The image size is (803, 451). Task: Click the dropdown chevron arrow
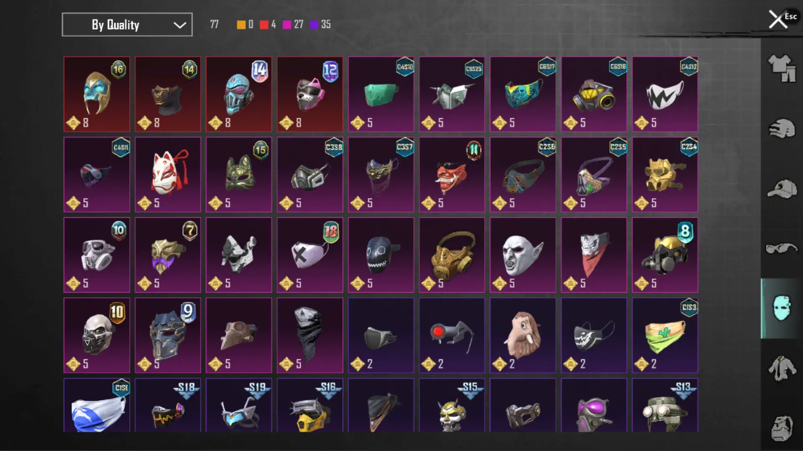180,25
